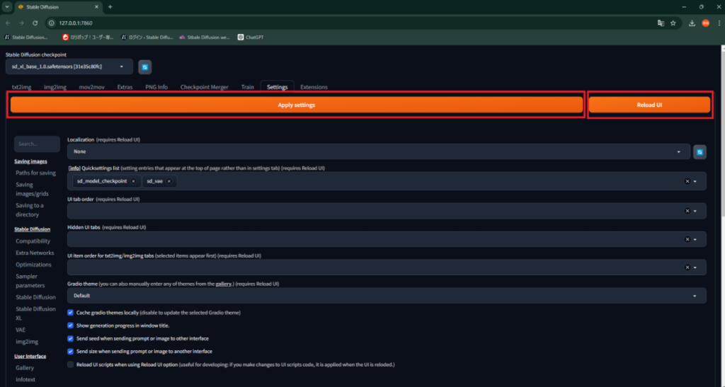Click the browser translate page icon

[x=661, y=23]
